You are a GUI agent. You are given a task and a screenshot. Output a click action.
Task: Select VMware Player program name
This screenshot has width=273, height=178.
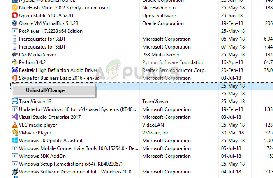click(x=35, y=133)
